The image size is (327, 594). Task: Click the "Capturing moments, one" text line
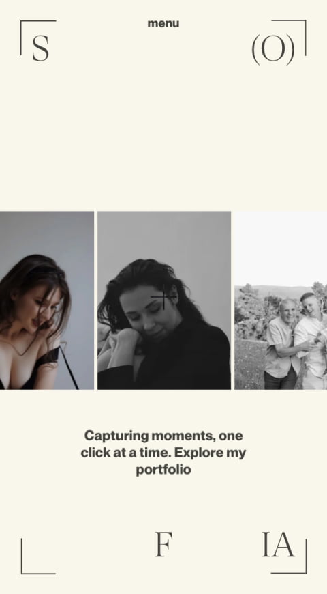point(163,436)
